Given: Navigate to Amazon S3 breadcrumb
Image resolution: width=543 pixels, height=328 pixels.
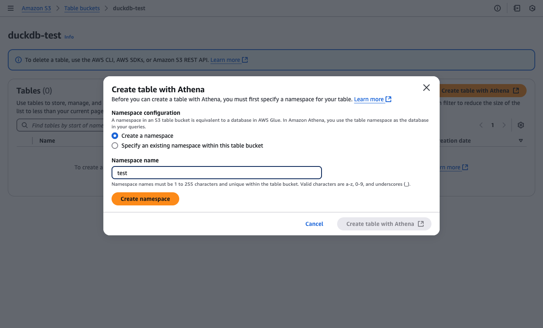Looking at the screenshot, I should [37, 8].
